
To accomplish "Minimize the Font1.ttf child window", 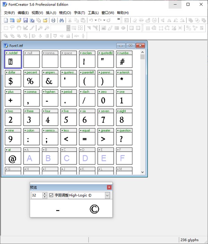I will click(x=121, y=46).
